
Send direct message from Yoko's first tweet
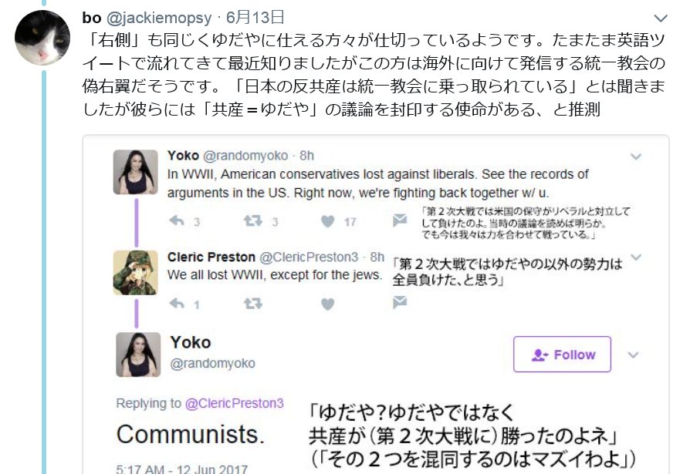400,220
